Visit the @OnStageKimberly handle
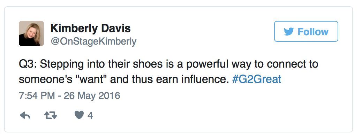Viewport: 362px width, 138px height. [x=93, y=41]
